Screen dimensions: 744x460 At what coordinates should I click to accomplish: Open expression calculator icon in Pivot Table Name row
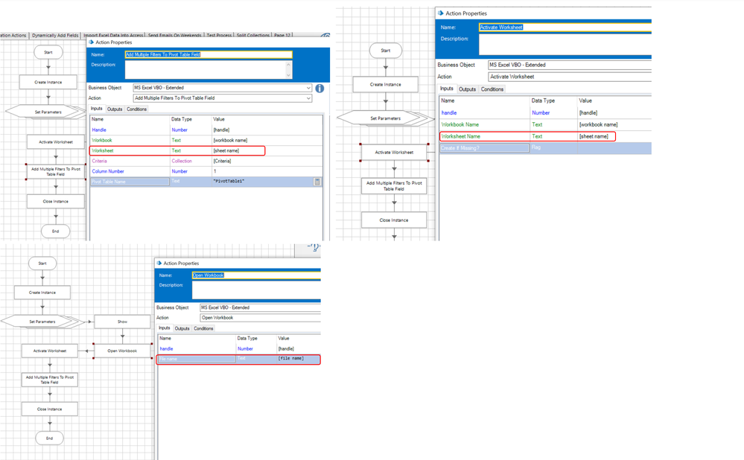[317, 182]
